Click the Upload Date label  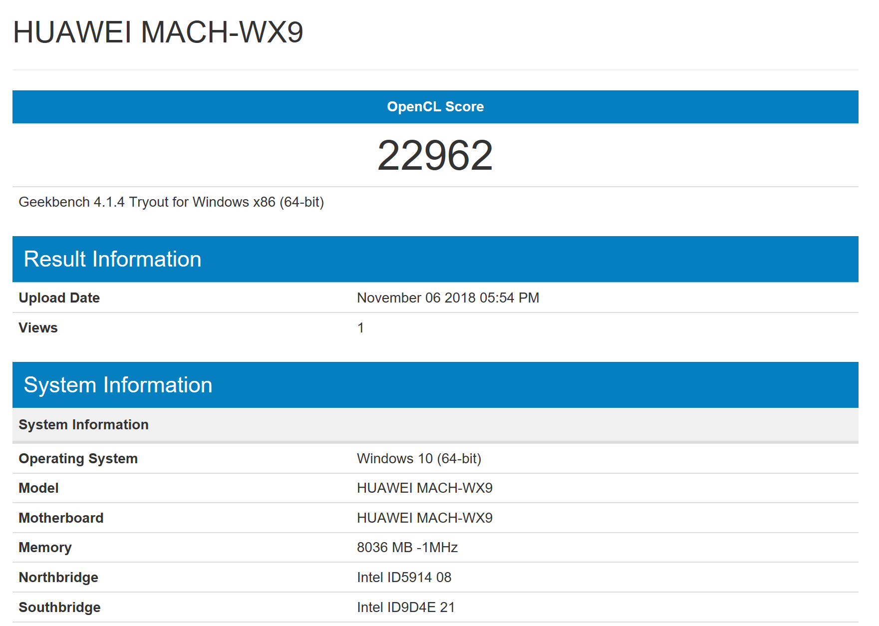[59, 298]
